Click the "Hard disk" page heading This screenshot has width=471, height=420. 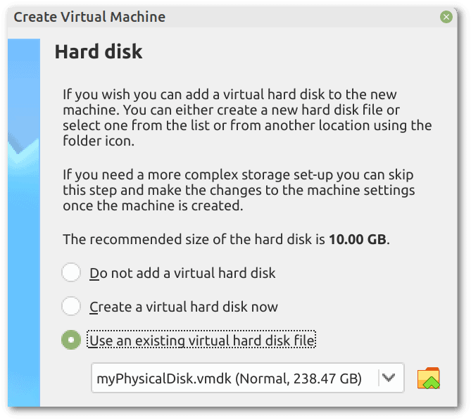[x=99, y=51]
